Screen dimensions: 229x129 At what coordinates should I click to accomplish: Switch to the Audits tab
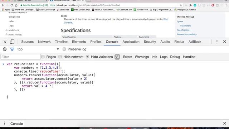(165, 42)
